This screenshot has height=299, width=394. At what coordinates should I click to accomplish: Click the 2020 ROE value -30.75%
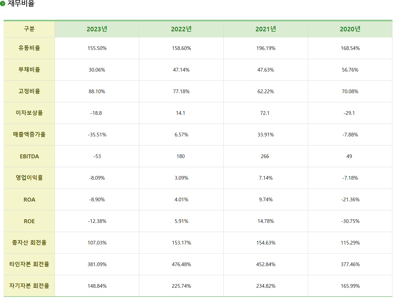(350, 221)
